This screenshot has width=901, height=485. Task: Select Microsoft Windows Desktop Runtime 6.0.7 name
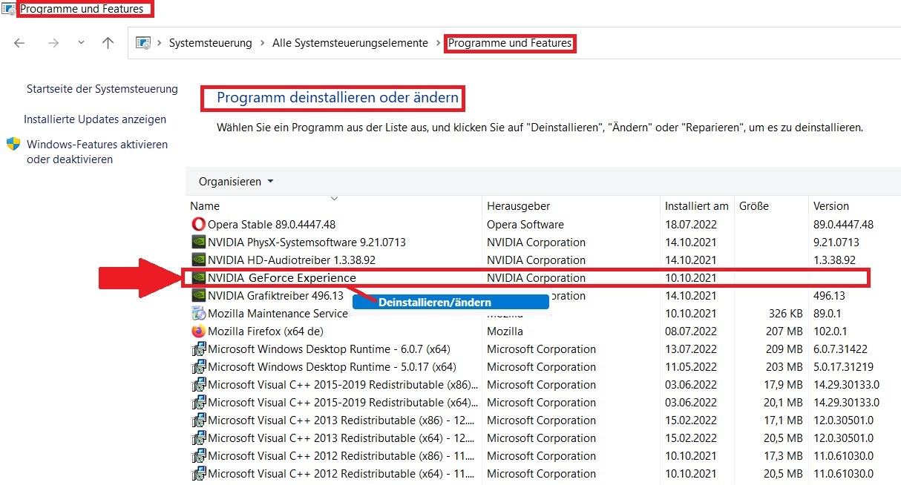329,349
